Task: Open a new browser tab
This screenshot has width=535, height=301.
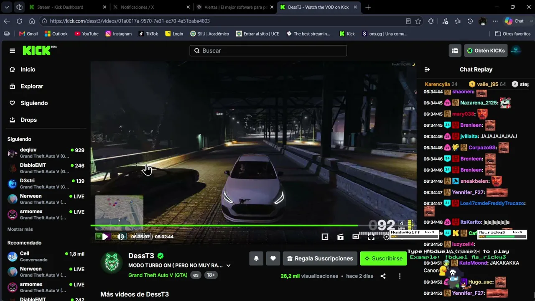Action: 368,7
